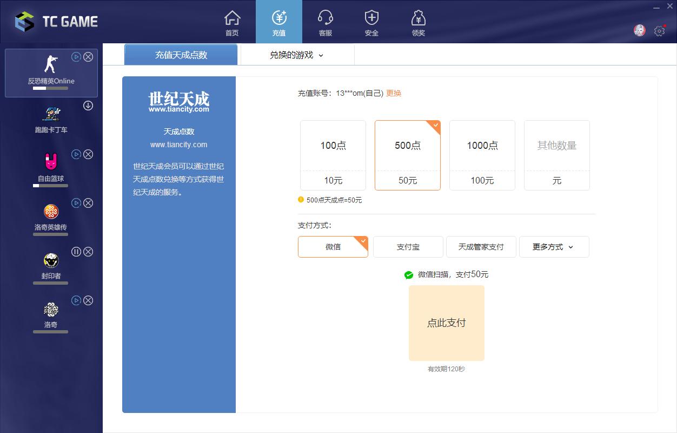Screen dimensions: 677x433
Task: Switch payment method to 支付宝
Action: (407, 247)
